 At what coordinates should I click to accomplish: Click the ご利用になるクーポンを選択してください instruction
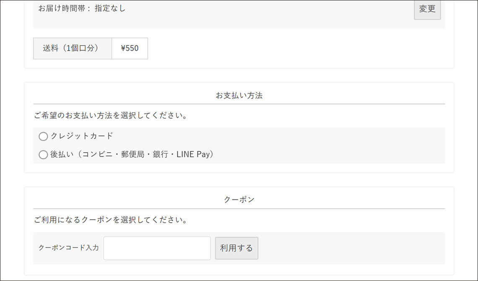[x=111, y=220]
